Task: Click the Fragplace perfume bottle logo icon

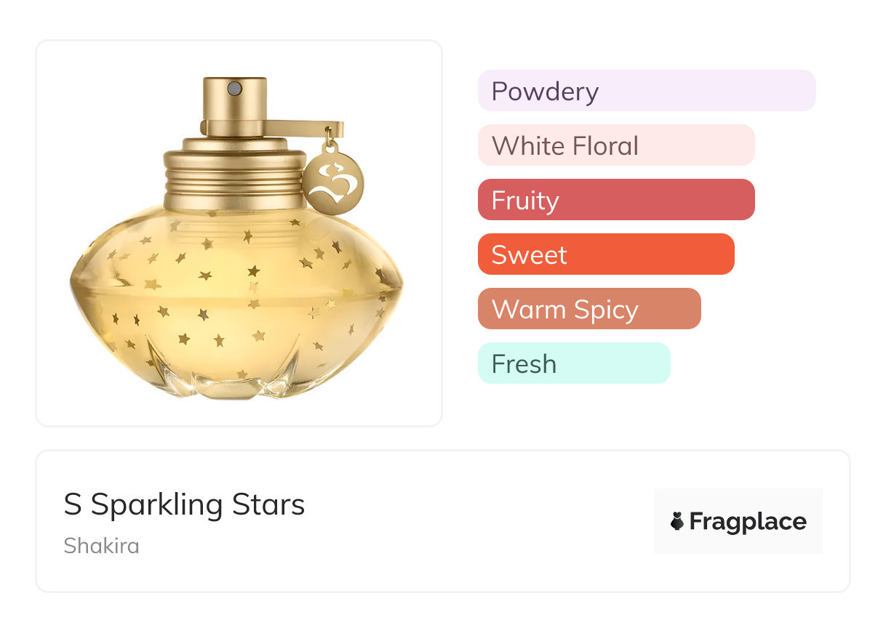Action: [677, 521]
